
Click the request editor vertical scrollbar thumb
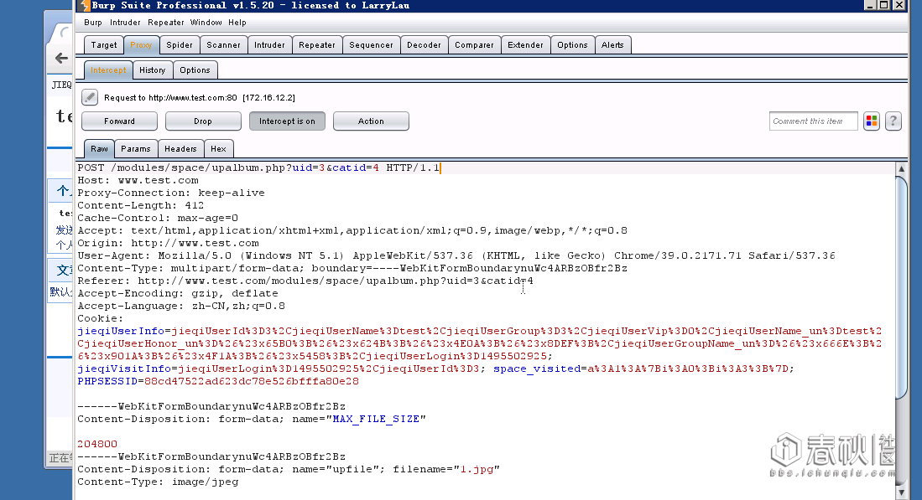pos(901,287)
